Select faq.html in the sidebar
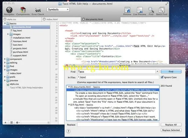188x138 pixels. [17, 31]
